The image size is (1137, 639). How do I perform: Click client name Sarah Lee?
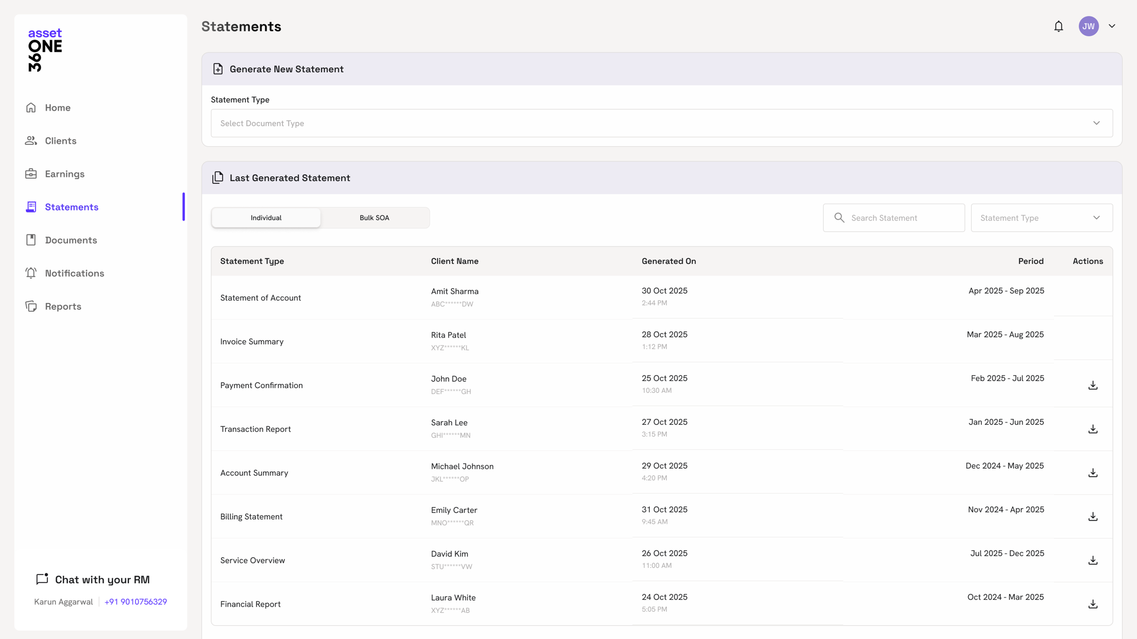449,422
